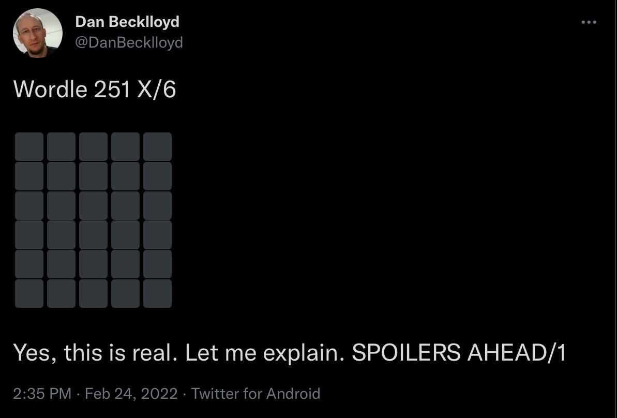Screen dimensions: 617x418
Task: Open the Twitter for Android source link
Action: pyautogui.click(x=255, y=393)
